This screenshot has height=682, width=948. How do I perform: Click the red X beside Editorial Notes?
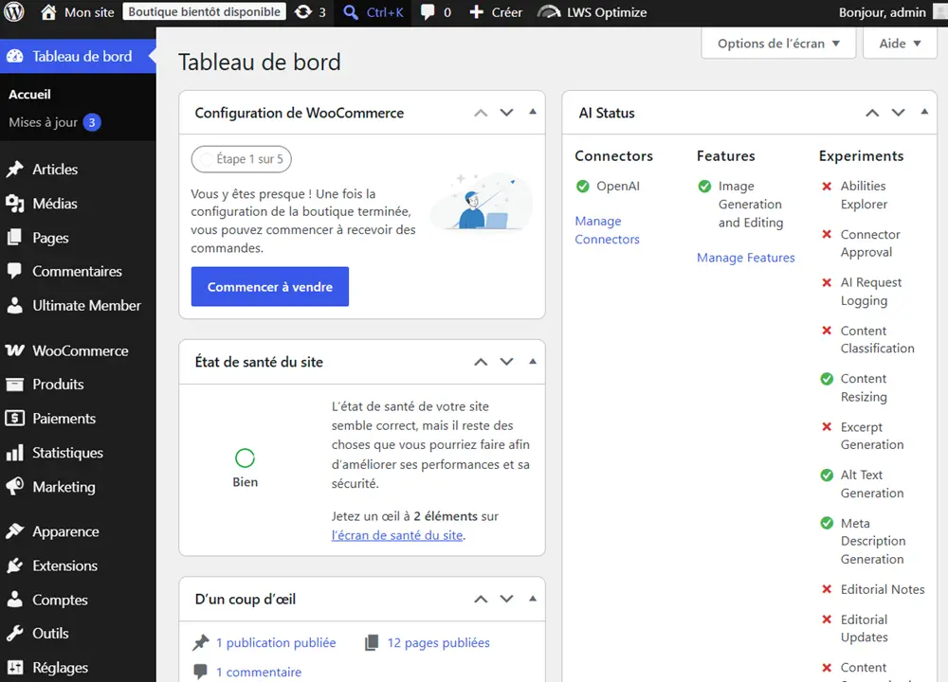pos(827,589)
